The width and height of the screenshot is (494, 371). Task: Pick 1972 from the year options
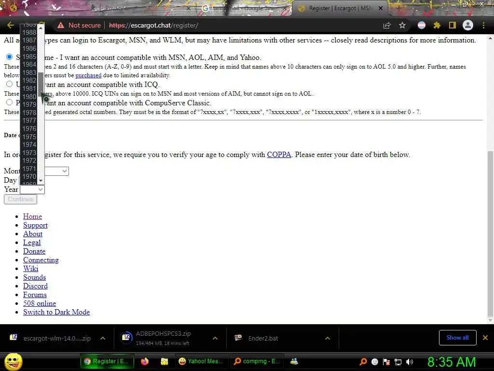click(29, 160)
